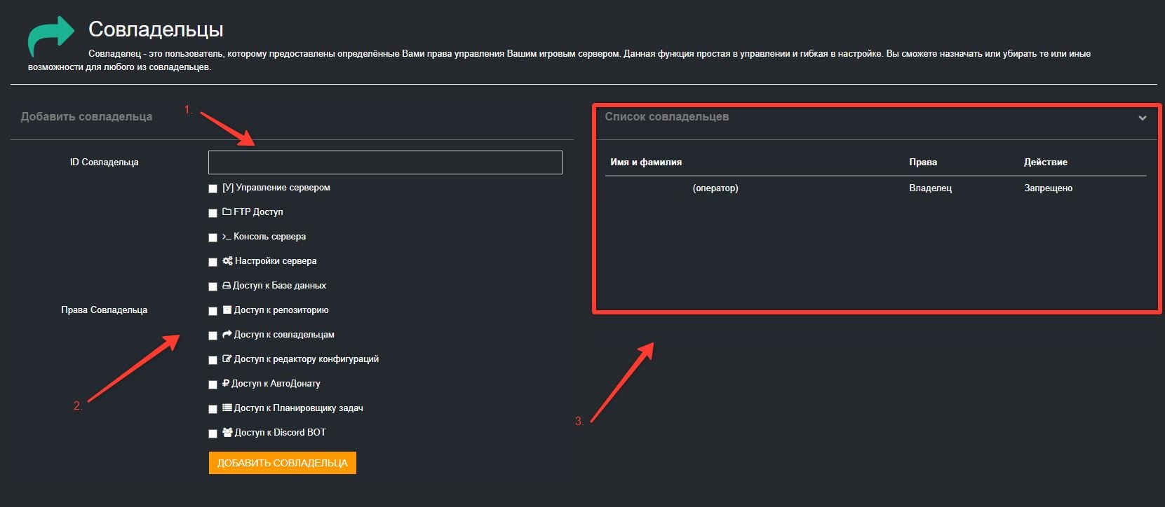Viewport: 1165px width, 507px height.
Task: Click the gears icon beside Настройки сервера
Action: coord(227,261)
